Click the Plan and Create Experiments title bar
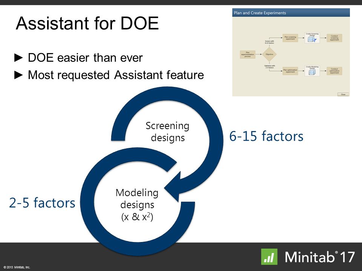 click(291, 13)
